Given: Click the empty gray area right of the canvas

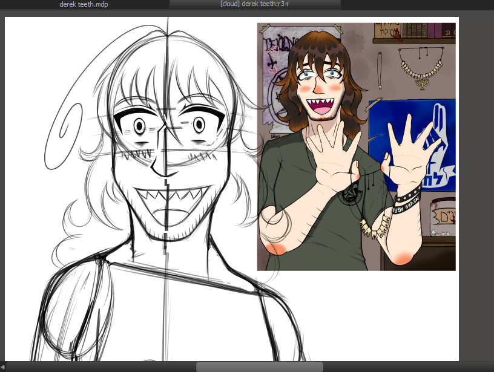Looking at the screenshot, I should [x=476, y=181].
